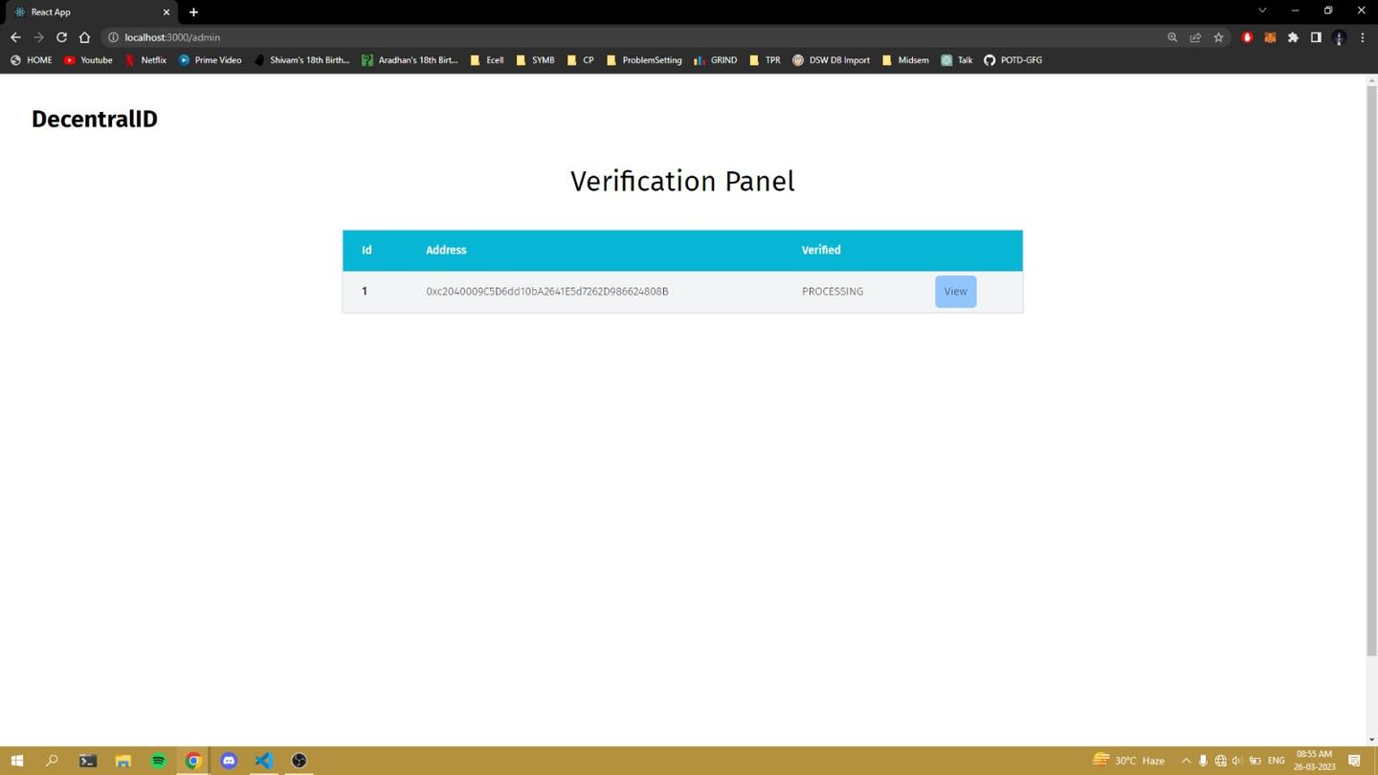
Task: Open the notification center icon
Action: click(1354, 761)
